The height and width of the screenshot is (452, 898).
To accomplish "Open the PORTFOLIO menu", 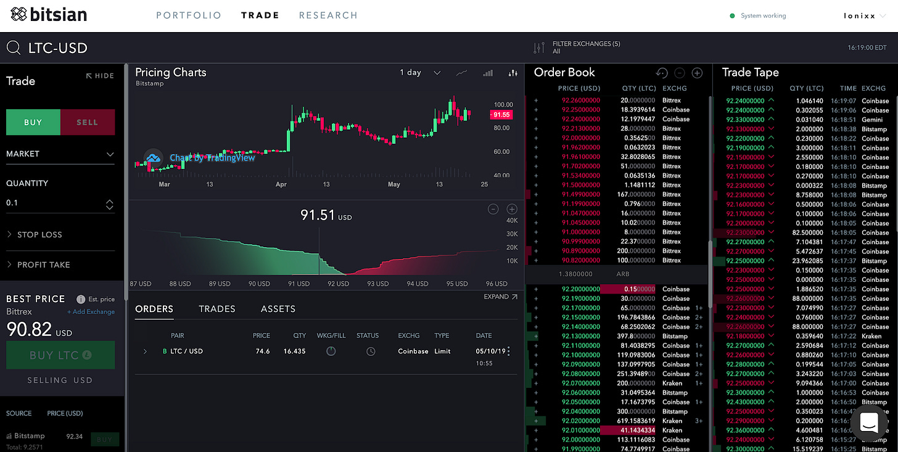I will pos(189,15).
